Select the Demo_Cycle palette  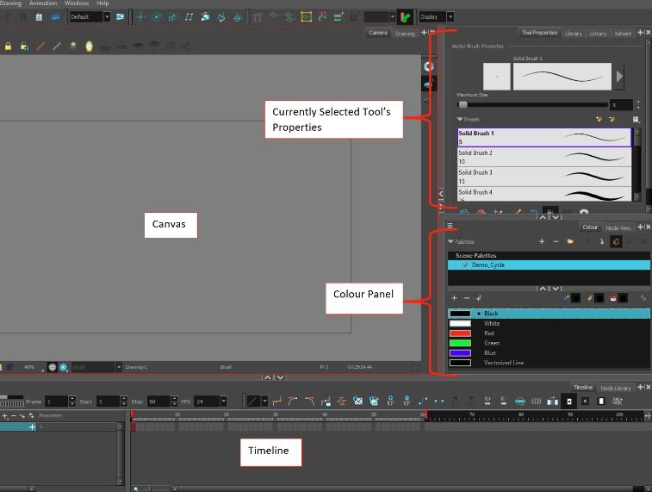[x=549, y=265]
